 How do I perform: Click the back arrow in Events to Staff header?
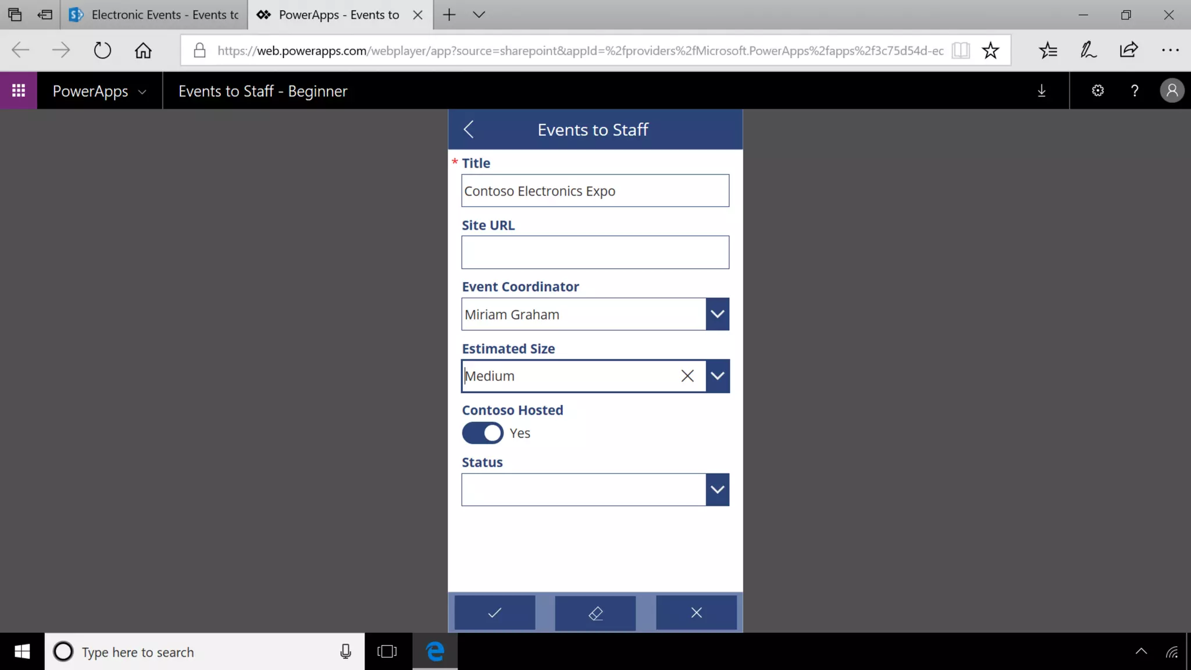click(x=469, y=129)
